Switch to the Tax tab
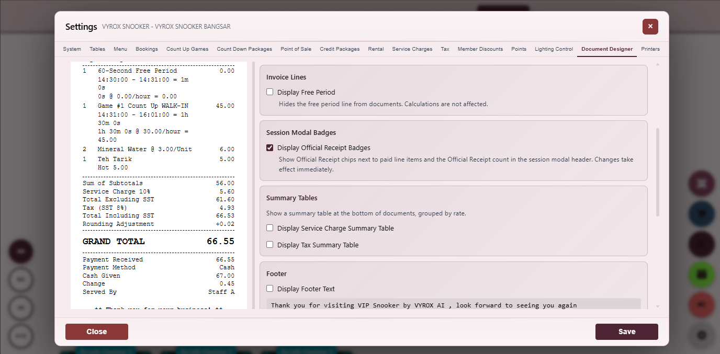The height and width of the screenshot is (354, 720). click(x=445, y=49)
